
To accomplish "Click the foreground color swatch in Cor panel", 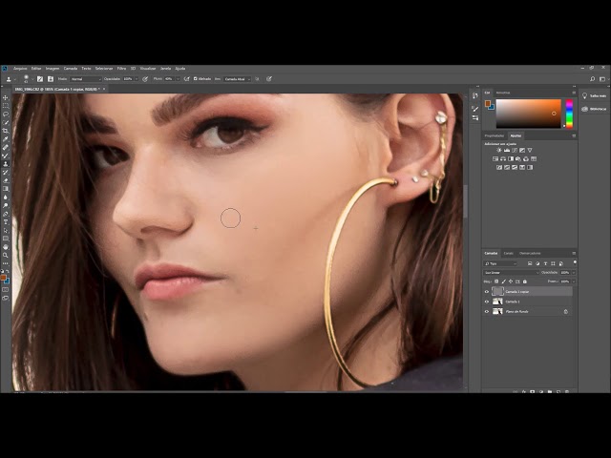I will 488,103.
